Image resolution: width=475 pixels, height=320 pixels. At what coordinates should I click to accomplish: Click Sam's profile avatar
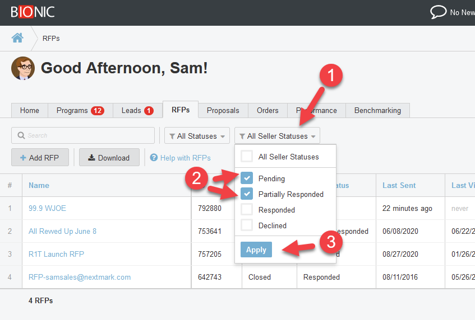(x=23, y=68)
